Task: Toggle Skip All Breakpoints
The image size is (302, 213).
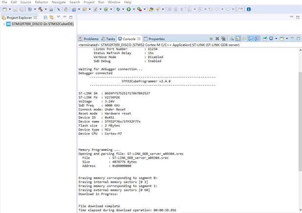Action: [x=59, y=9]
